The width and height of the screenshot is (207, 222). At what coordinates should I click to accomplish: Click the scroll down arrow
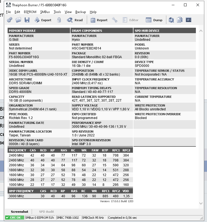(x=201, y=203)
